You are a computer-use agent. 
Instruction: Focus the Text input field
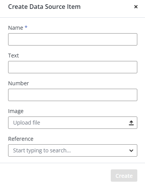point(73,67)
